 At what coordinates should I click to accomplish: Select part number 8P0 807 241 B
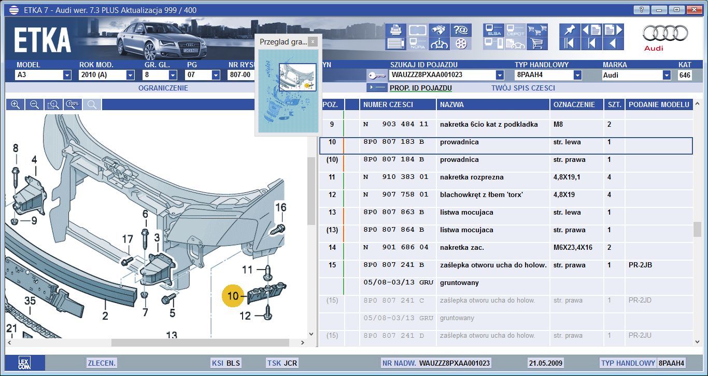coord(394,265)
